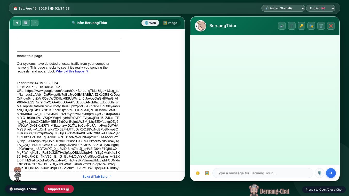Click the 'Our systems have detected unusual traffic' paragraph
349x196 pixels.
click(63, 68)
